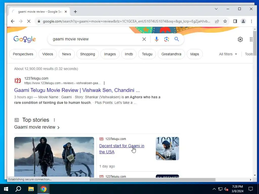Screen dimensions: 259x194
Task: Stop loading the page
Action: pos(29,21)
